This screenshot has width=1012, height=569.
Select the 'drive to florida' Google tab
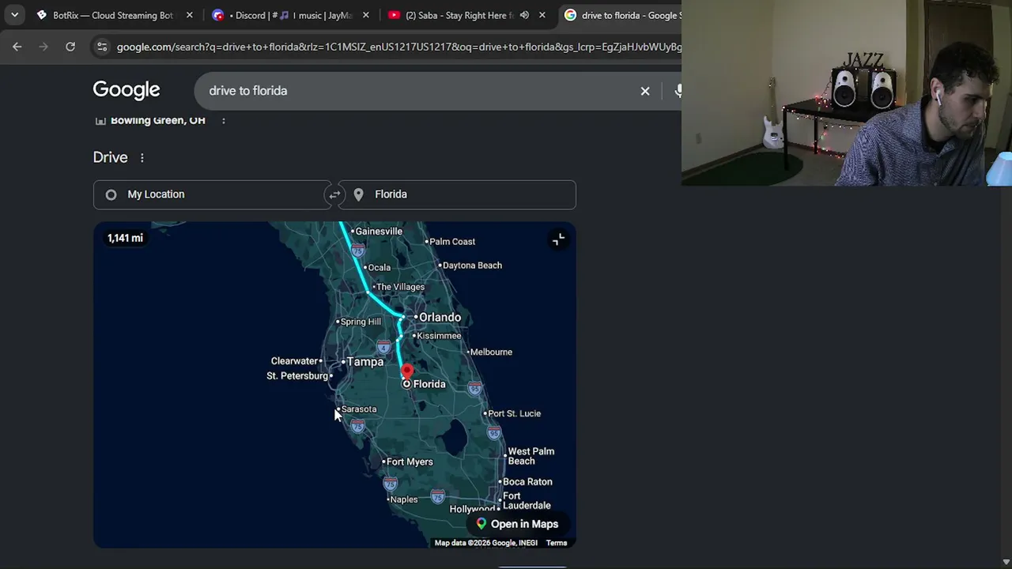tap(621, 15)
